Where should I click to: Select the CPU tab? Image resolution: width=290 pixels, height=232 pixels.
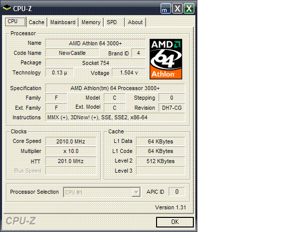click(x=15, y=22)
